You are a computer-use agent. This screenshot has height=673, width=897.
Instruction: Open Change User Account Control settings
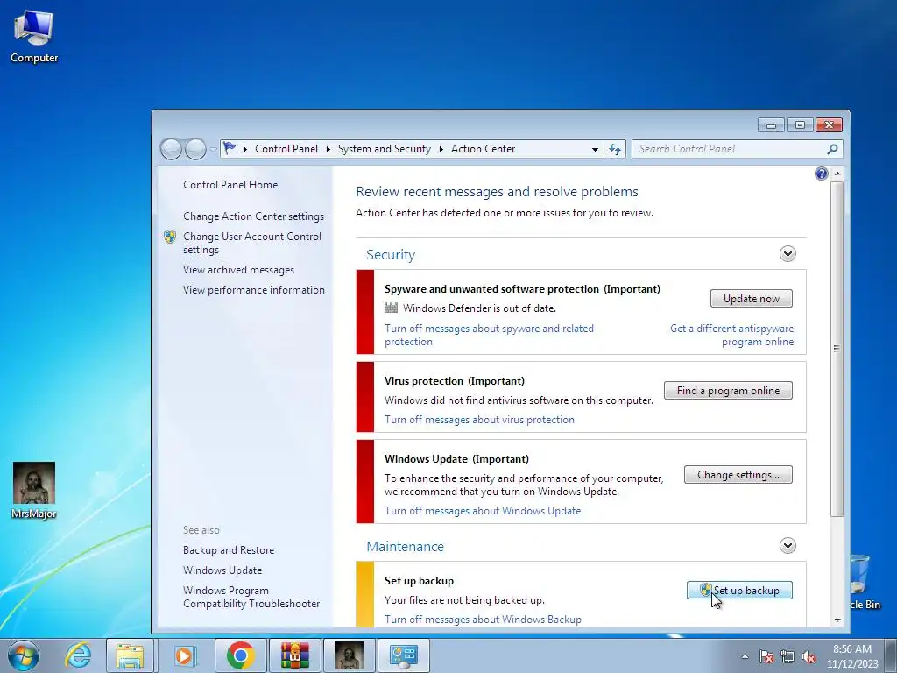click(x=251, y=243)
